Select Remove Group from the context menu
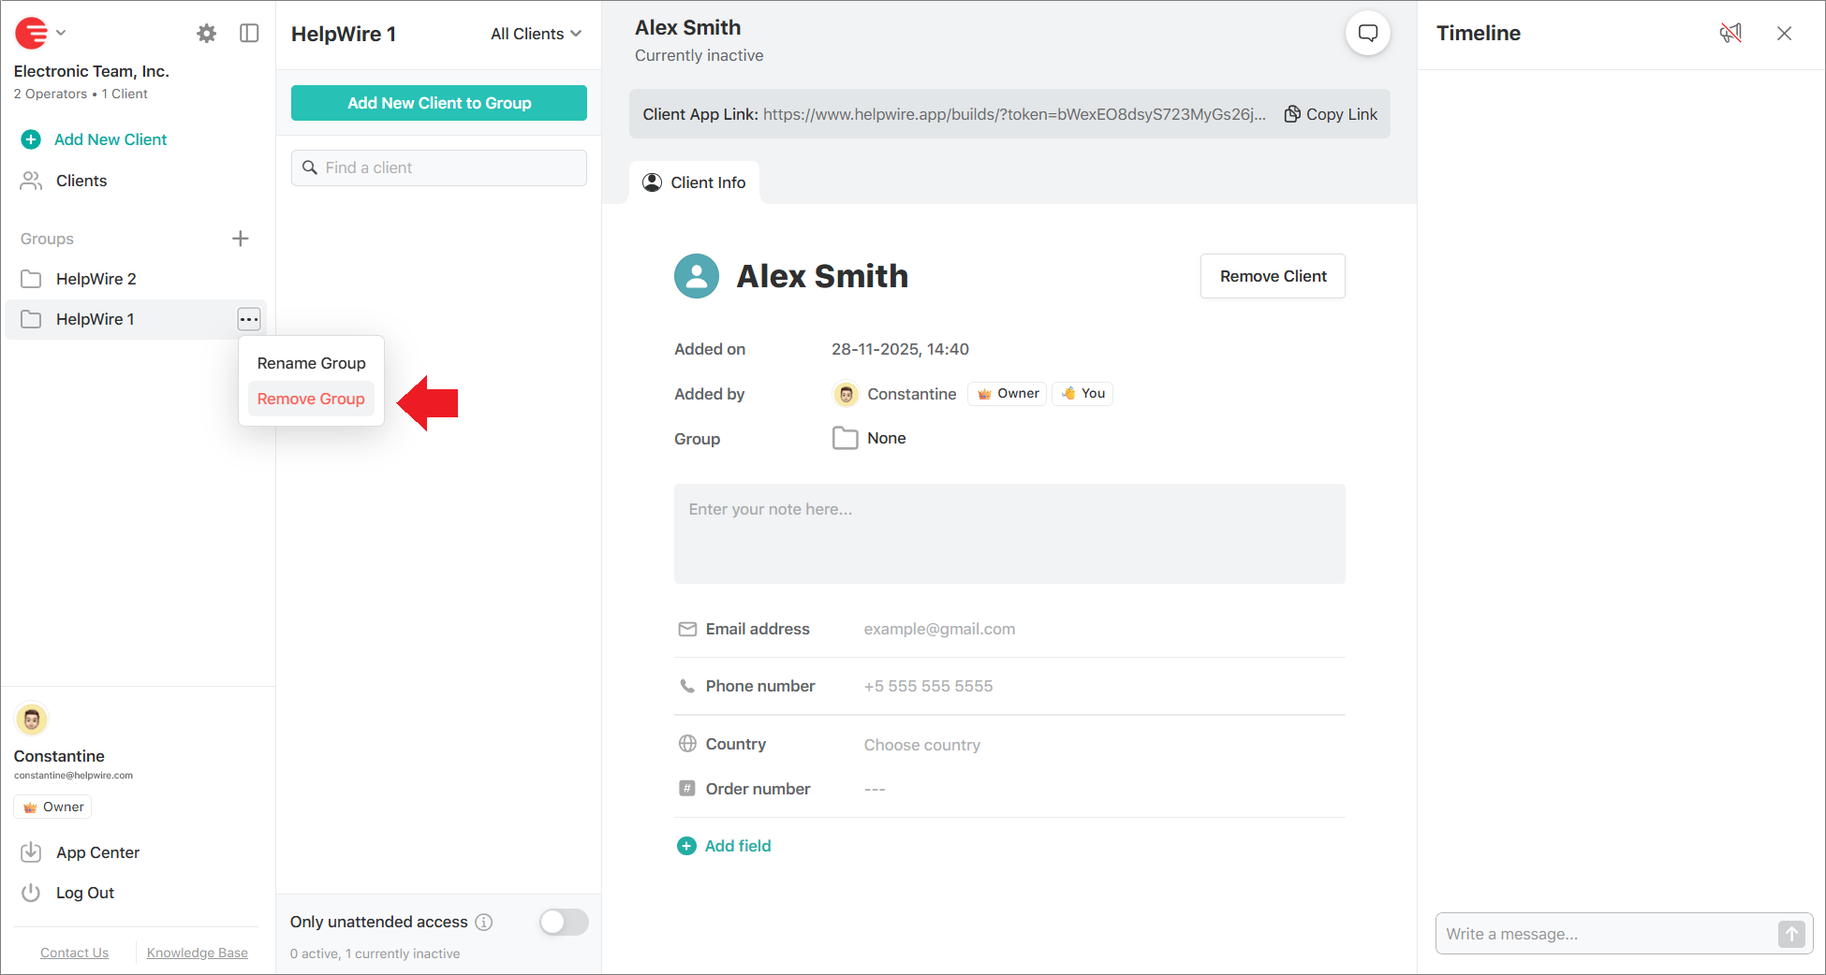 [x=310, y=399]
